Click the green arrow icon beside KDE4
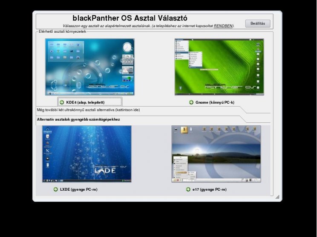The image size is (317, 237). pyautogui.click(x=62, y=102)
